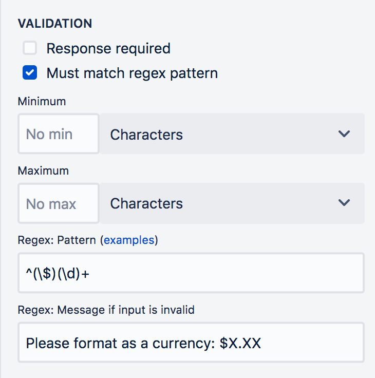
Task: Click the Regex: Pattern label text
Action: (57, 240)
